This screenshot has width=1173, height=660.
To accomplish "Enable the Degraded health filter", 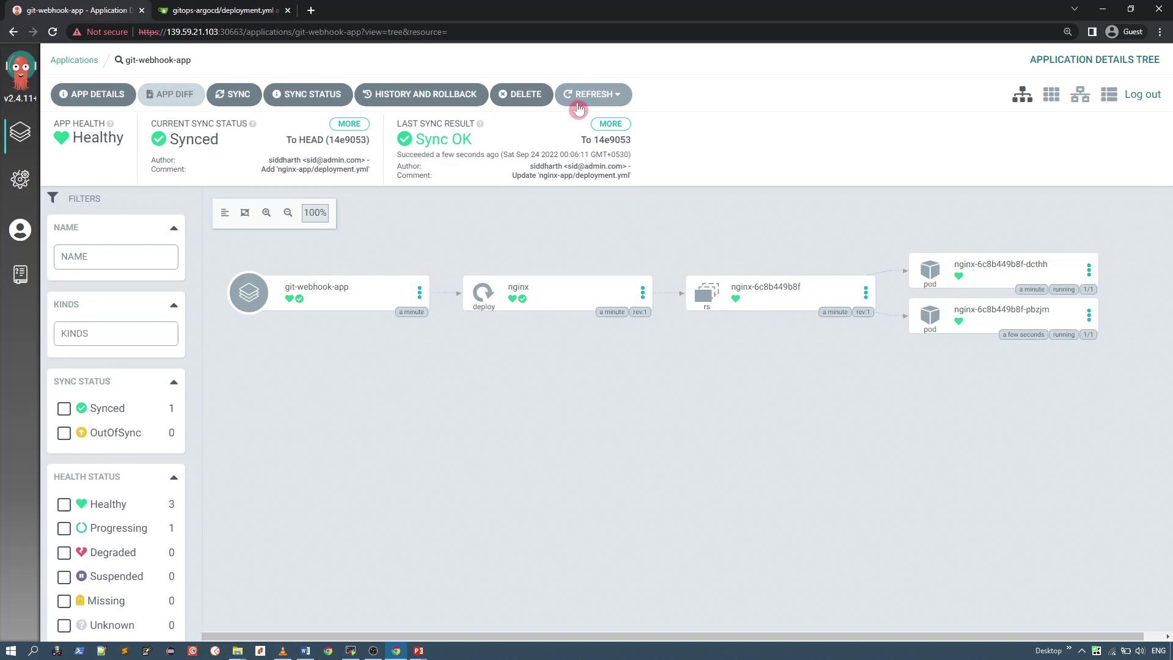I will 64,553.
